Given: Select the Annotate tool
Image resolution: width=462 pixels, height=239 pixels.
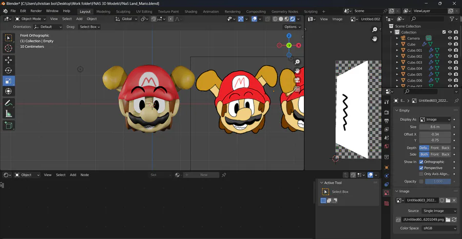Looking at the screenshot, I should 9,103.
